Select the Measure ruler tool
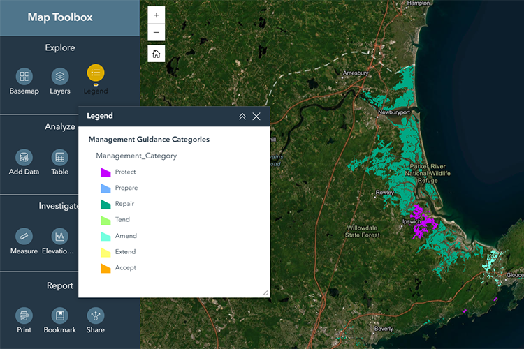The width and height of the screenshot is (524, 349). pos(24,237)
